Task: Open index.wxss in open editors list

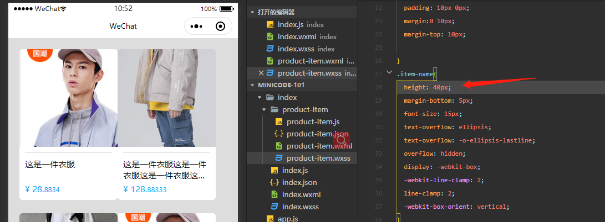Action: pyautogui.click(x=302, y=49)
